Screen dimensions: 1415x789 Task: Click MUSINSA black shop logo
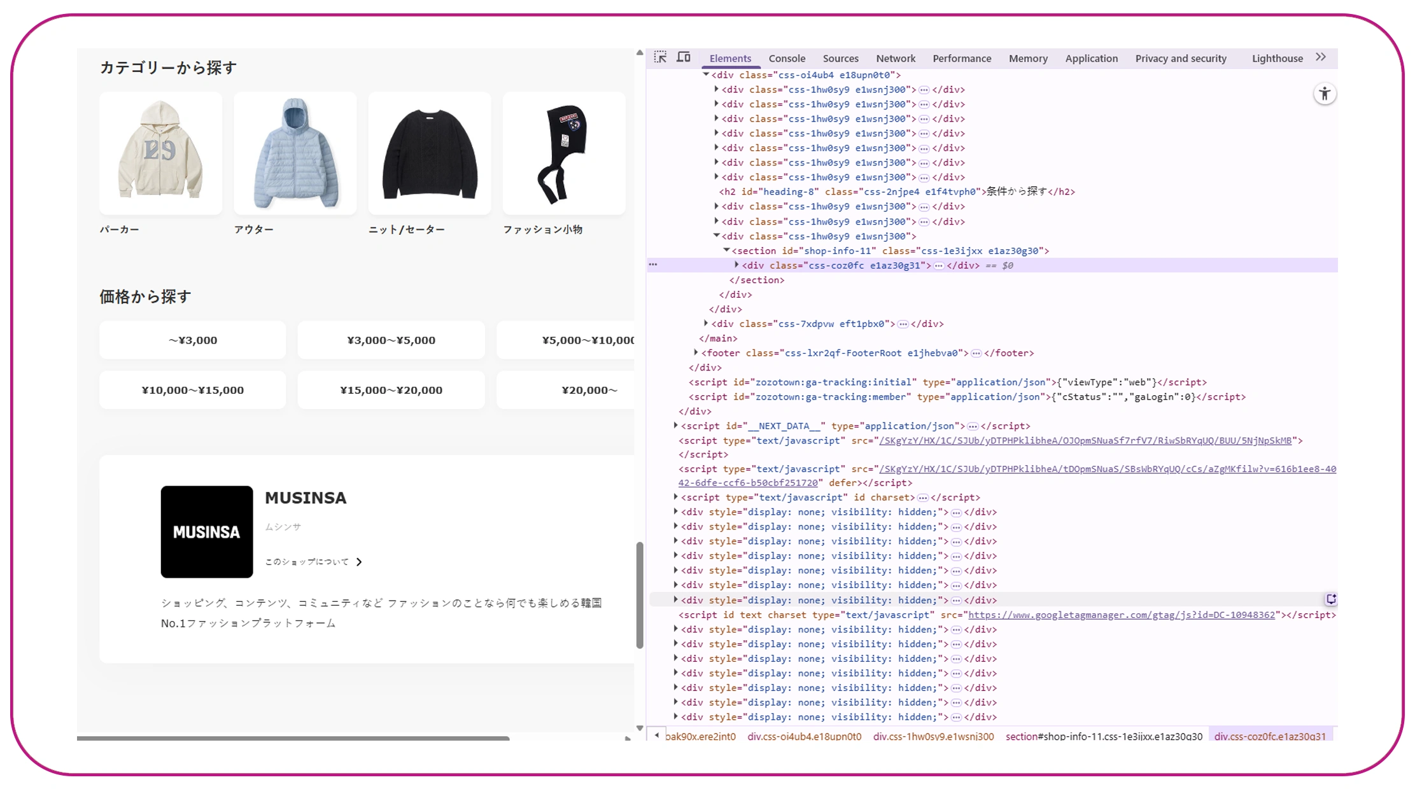point(206,532)
